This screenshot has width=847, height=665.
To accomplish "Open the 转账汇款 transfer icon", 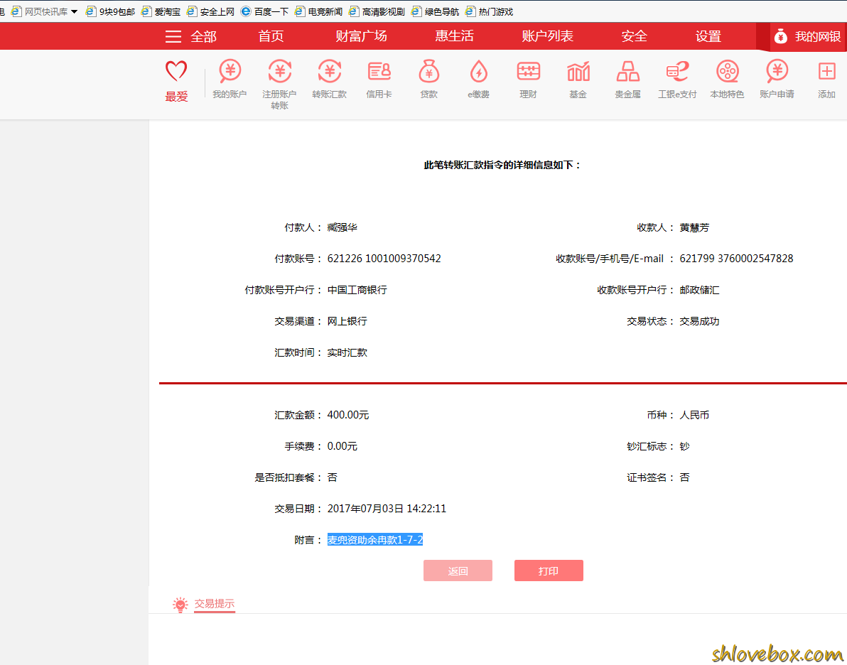I will pos(329,71).
